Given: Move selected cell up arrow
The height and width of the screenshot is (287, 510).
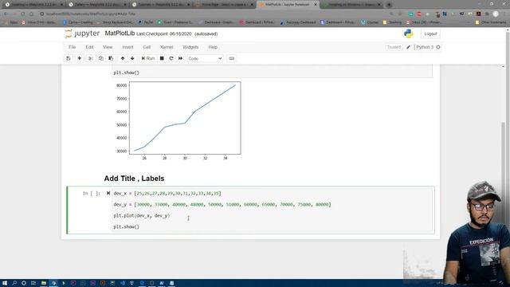Looking at the screenshot, I should (x=123, y=58).
